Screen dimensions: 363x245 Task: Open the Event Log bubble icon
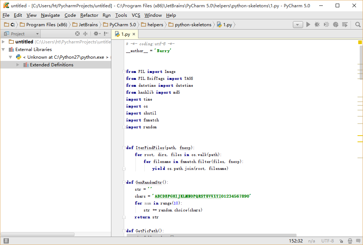[x=359, y=241]
